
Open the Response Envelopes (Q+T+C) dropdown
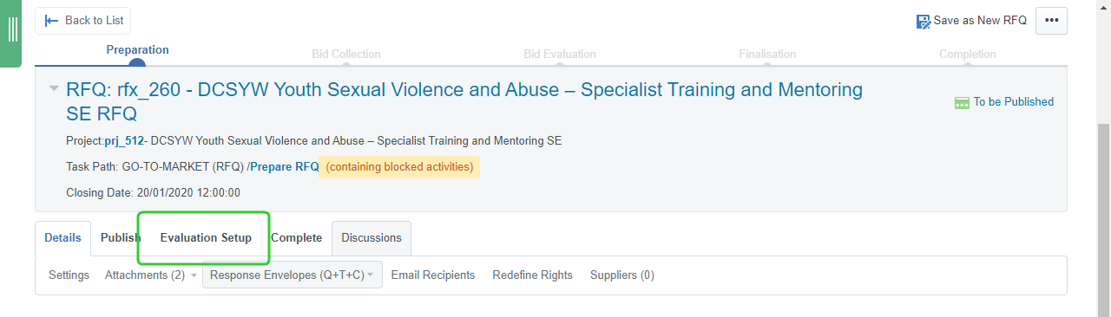click(292, 275)
